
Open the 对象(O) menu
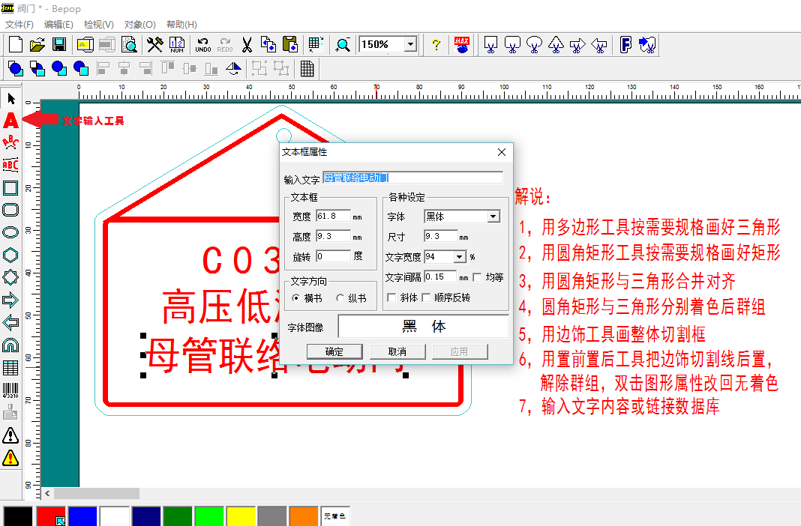pyautogui.click(x=140, y=25)
